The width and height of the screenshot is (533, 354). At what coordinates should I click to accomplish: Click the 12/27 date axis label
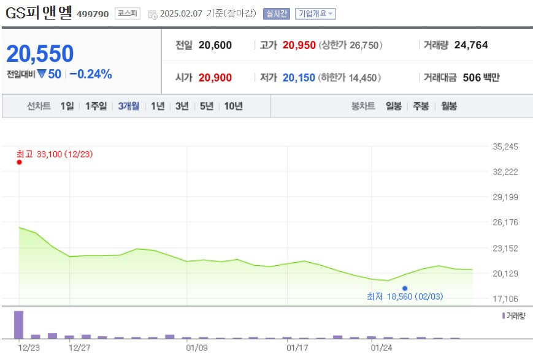(79, 348)
